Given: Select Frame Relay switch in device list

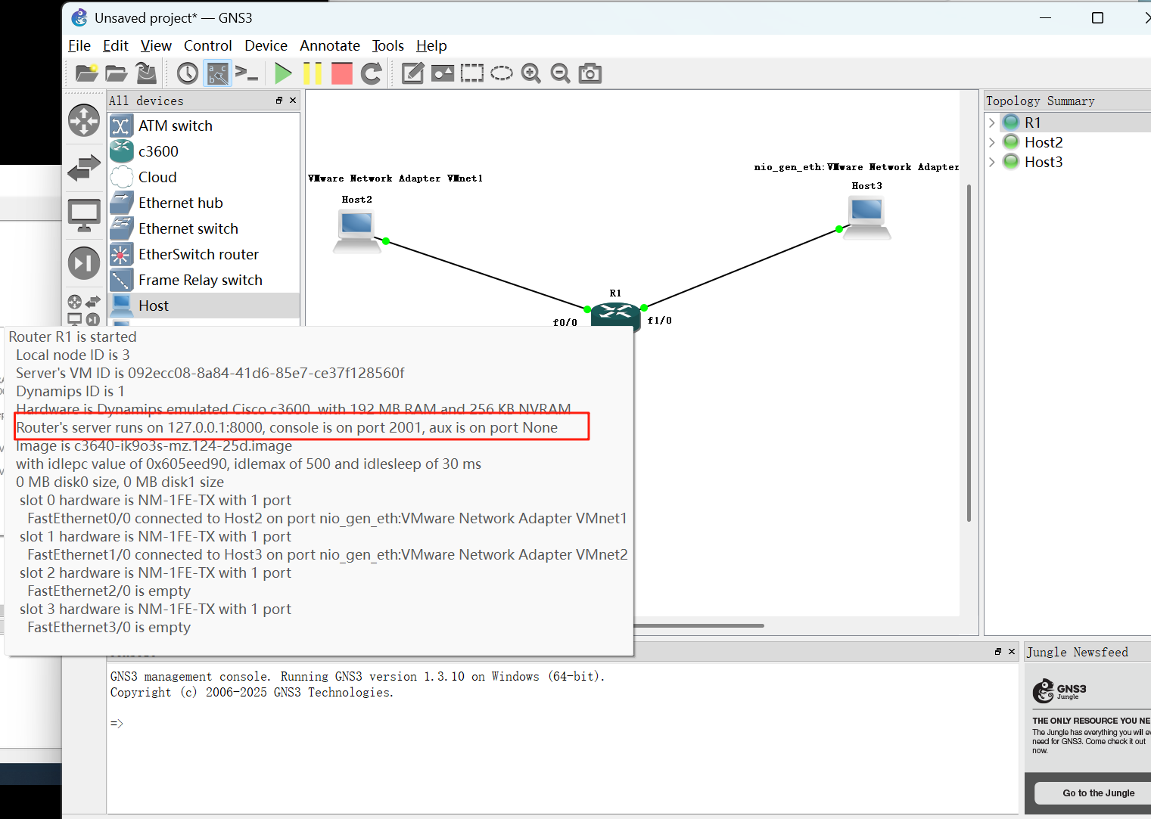Looking at the screenshot, I should [x=204, y=280].
